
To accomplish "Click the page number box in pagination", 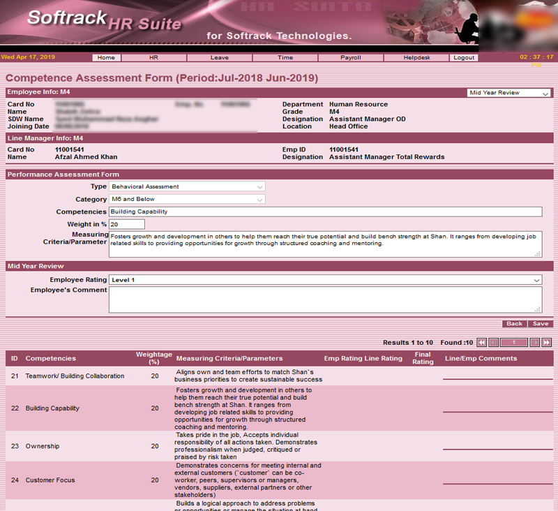I will pos(514,343).
